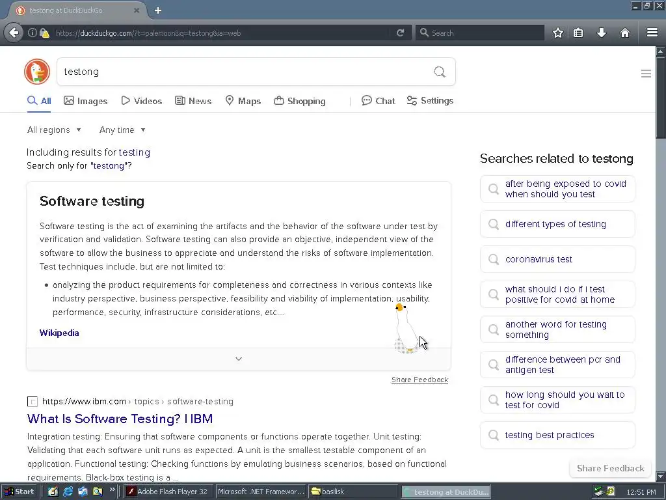The image size is (666, 500).
Task: Open the downloads arrow icon
Action: tap(602, 33)
